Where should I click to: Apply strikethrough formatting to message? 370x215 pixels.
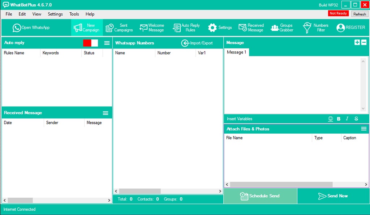coord(356,119)
